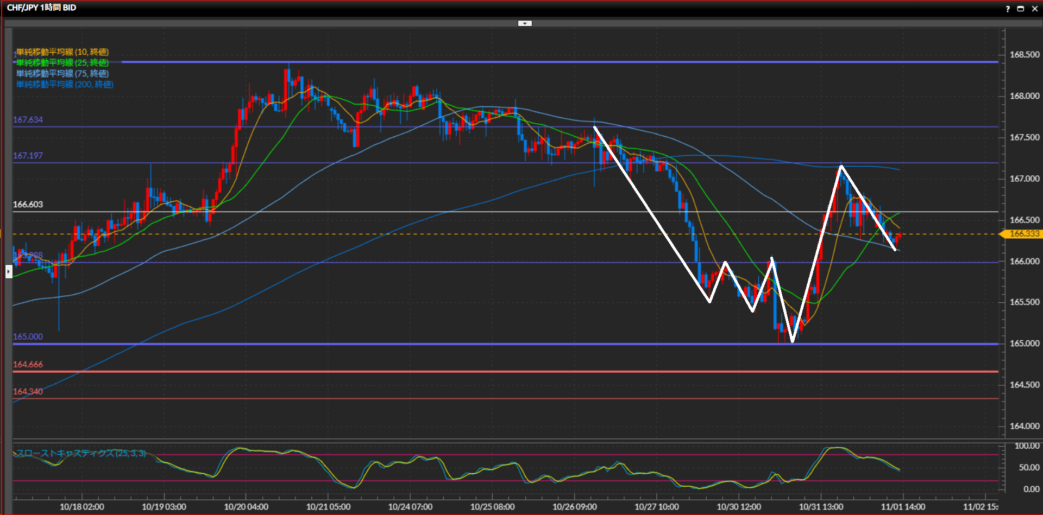Click the 168.500 price axis label

tap(1024, 55)
